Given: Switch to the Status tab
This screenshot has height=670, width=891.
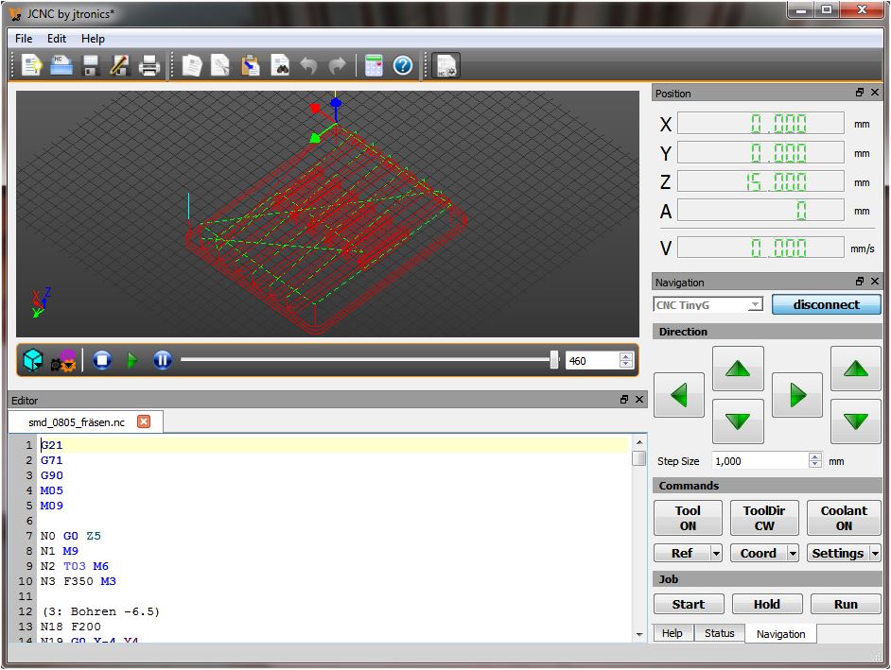Looking at the screenshot, I should [719, 633].
